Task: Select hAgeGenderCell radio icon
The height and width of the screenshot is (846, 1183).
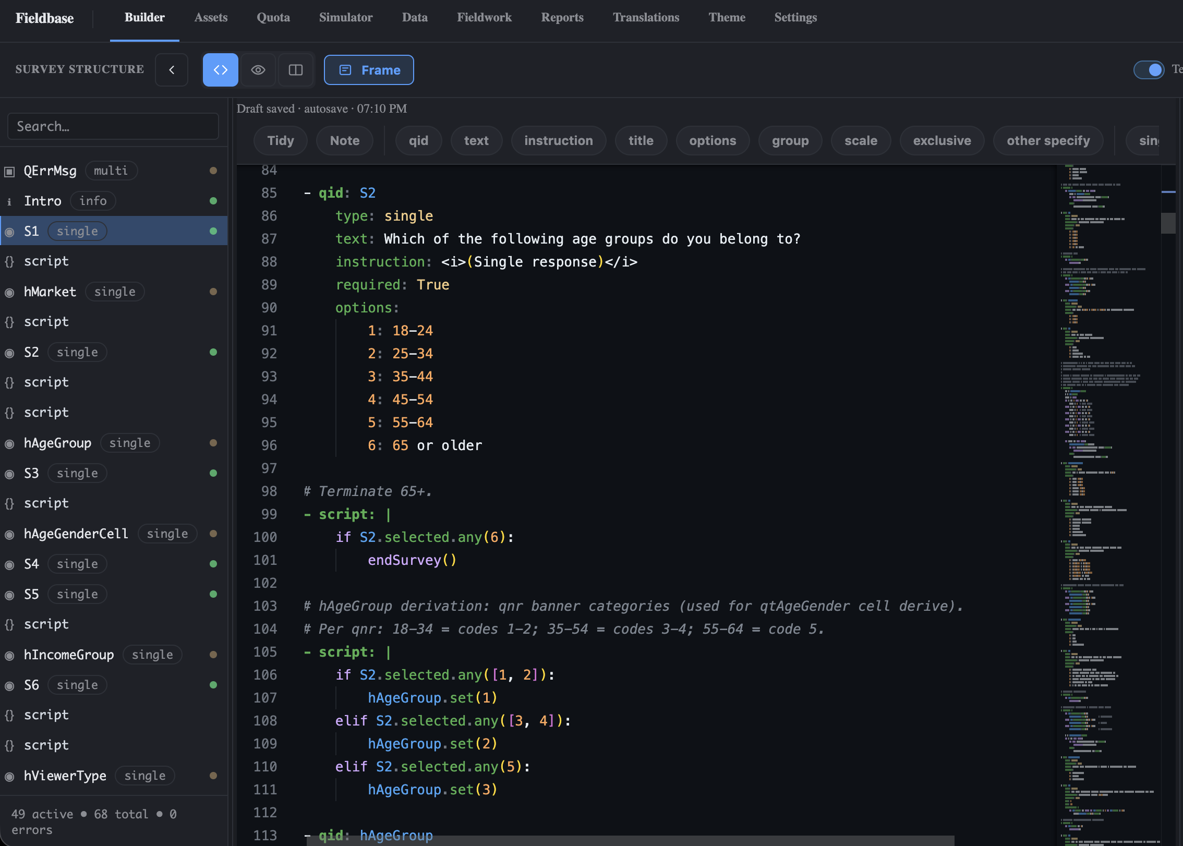Action: pos(9,535)
